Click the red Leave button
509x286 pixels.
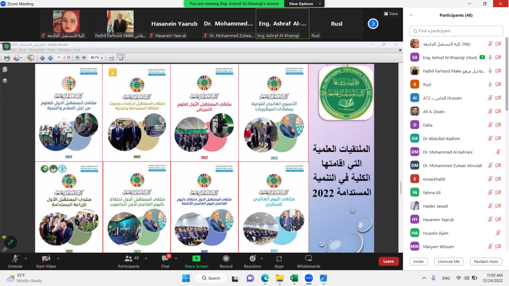pyautogui.click(x=389, y=261)
